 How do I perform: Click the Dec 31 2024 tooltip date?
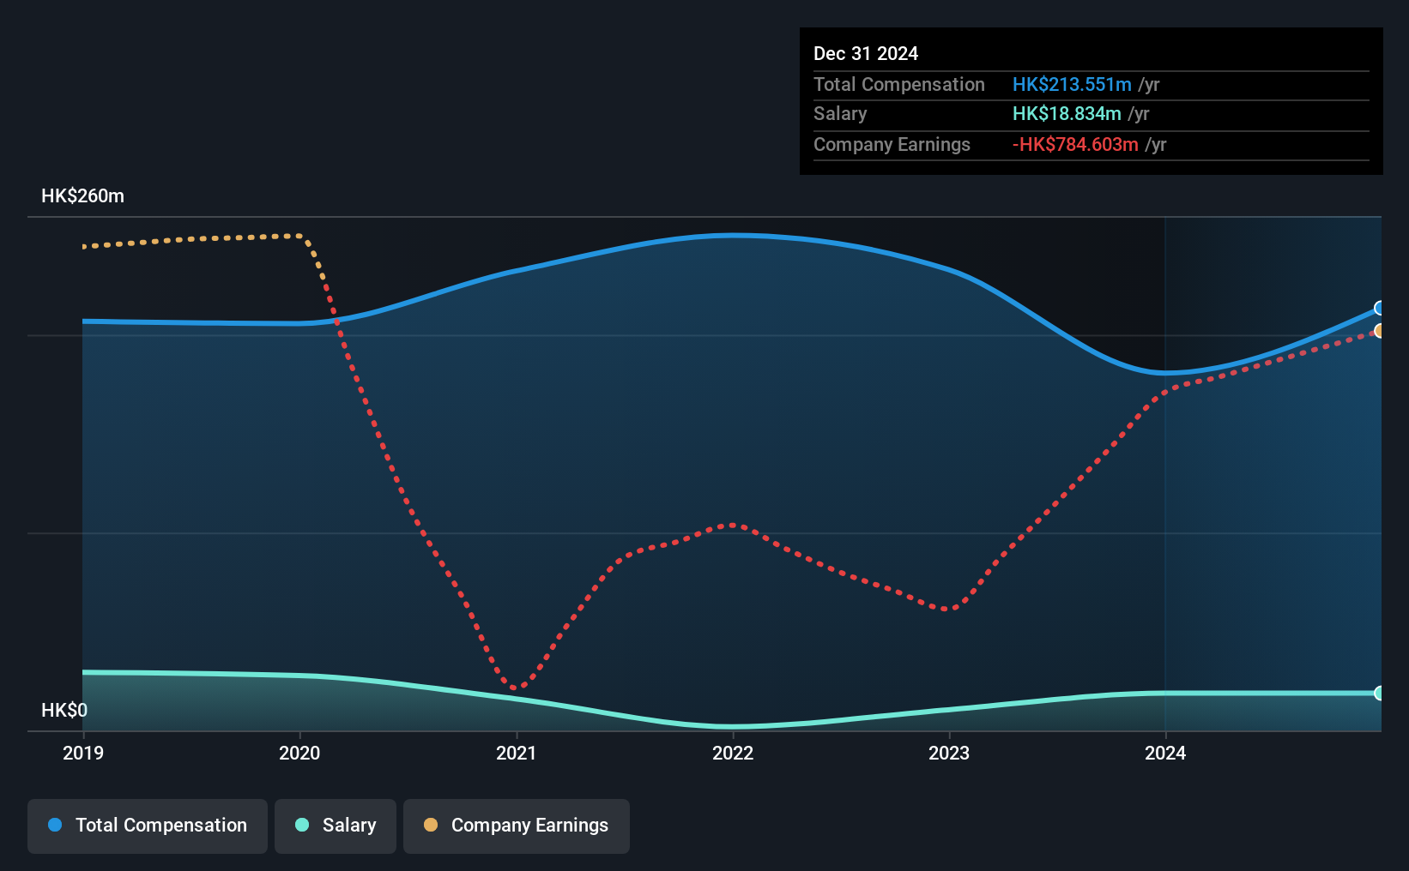point(866,53)
